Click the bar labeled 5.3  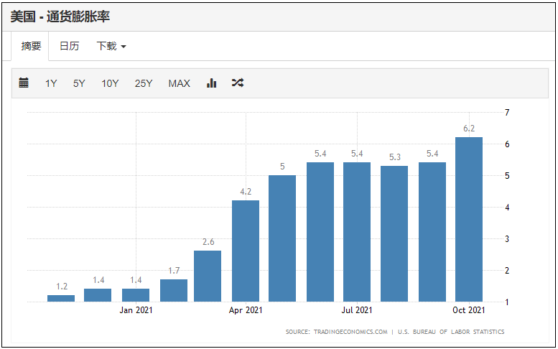click(x=394, y=233)
